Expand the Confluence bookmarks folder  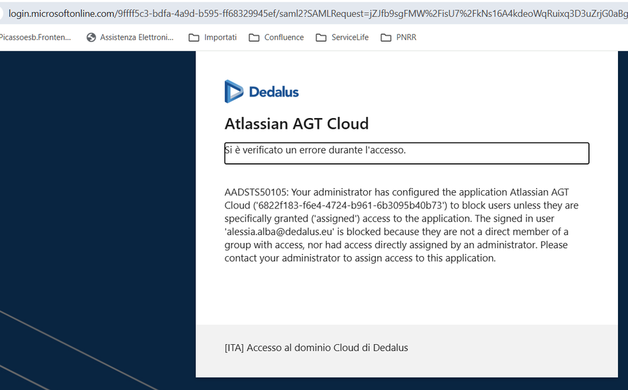(x=277, y=37)
